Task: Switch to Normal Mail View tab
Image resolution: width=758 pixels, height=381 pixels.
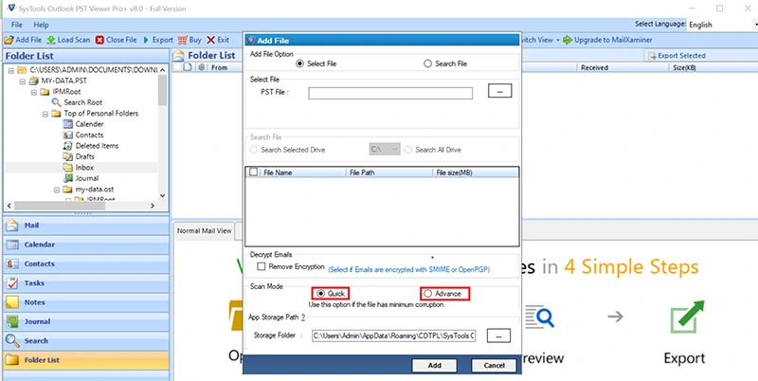Action: pyautogui.click(x=204, y=231)
